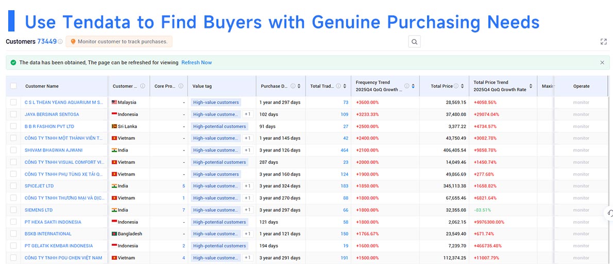Sort by Frequency Trend column arrows
Viewport: 613px width, 269px height.
(413, 86)
